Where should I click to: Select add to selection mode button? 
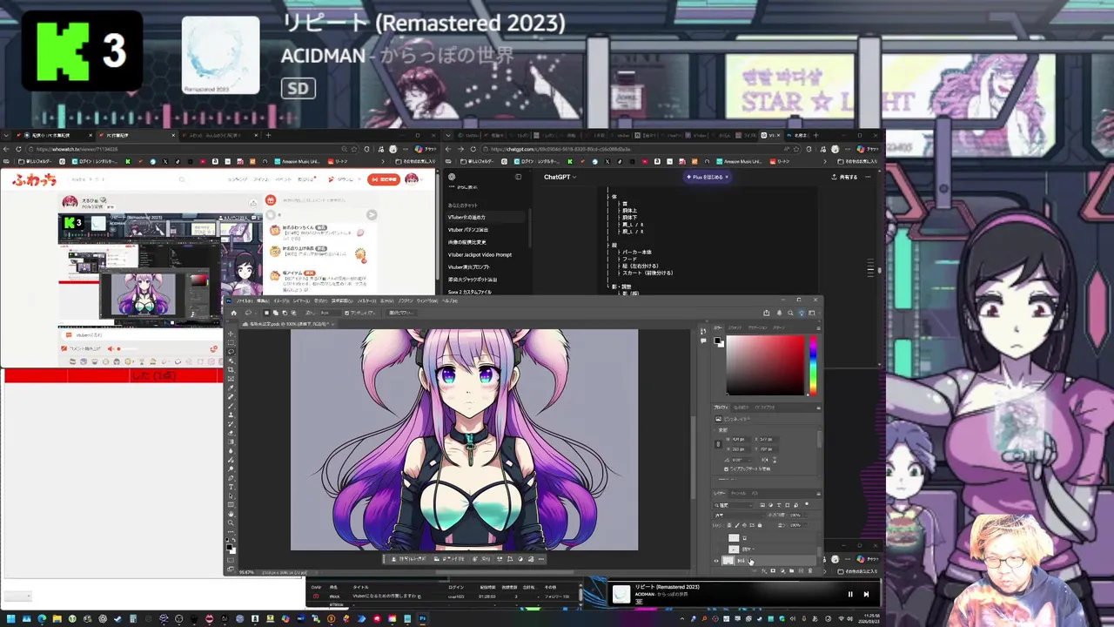click(276, 313)
